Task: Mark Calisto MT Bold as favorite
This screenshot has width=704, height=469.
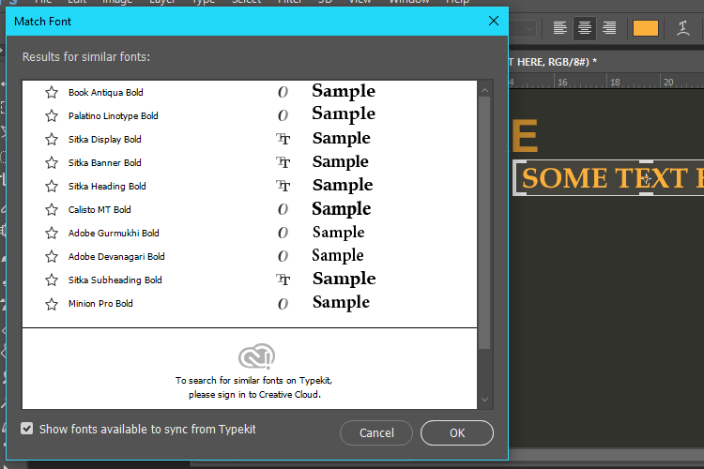Action: 52,209
